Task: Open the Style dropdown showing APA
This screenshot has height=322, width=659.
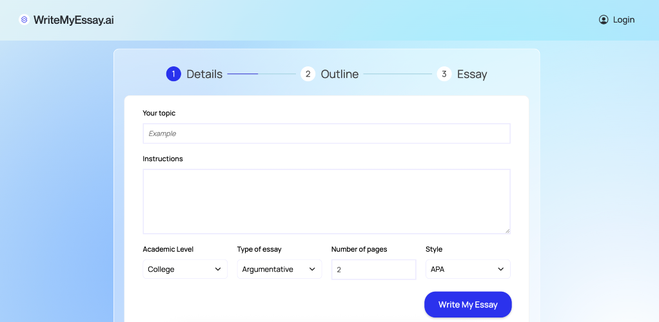Action: [x=467, y=269]
